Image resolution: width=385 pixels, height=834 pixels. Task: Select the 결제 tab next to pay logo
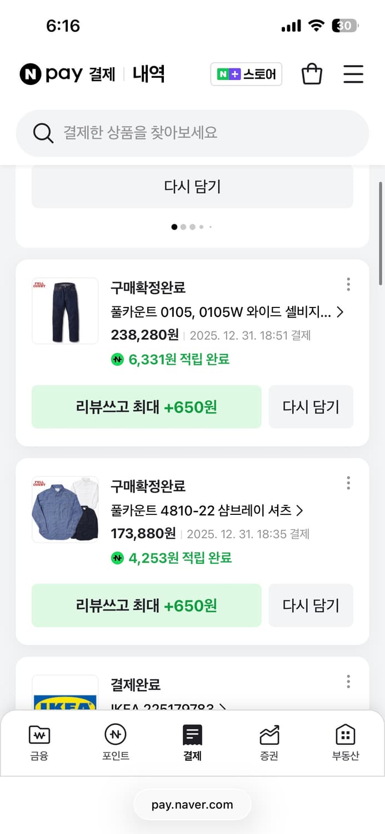103,74
